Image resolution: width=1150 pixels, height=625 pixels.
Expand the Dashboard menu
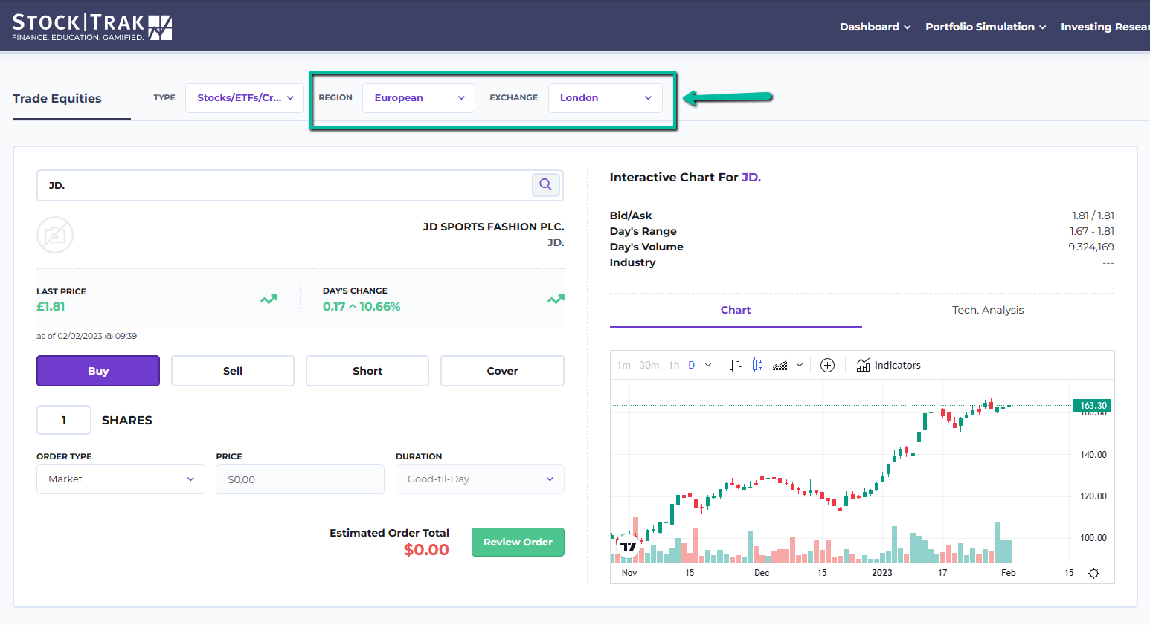tap(875, 27)
